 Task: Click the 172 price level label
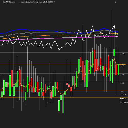click(122, 65)
